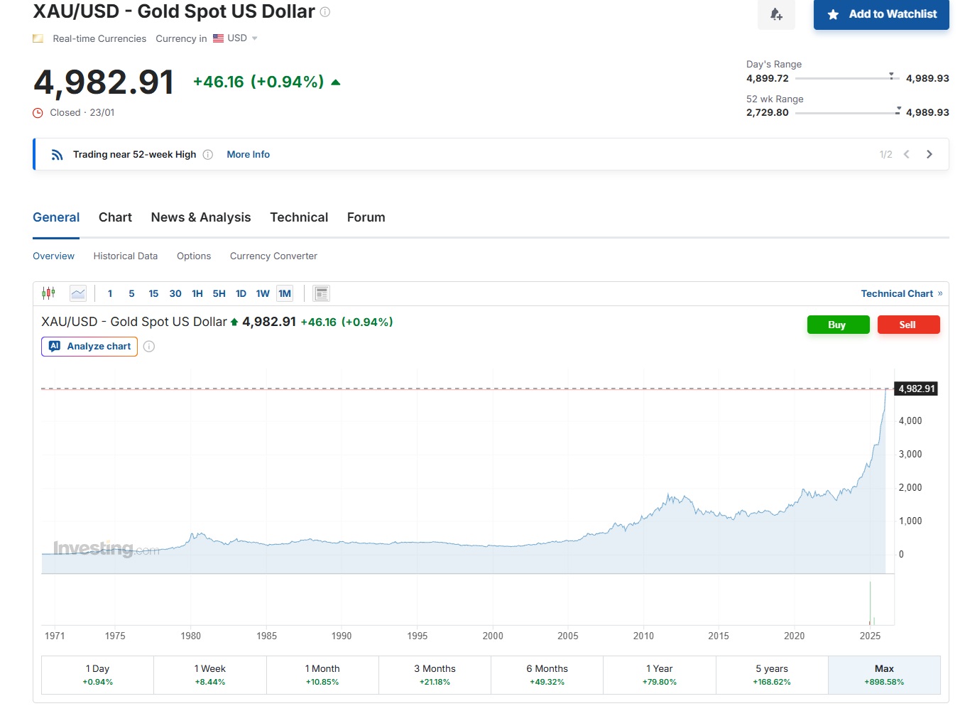
Task: Select the Max range
Action: coord(884,675)
